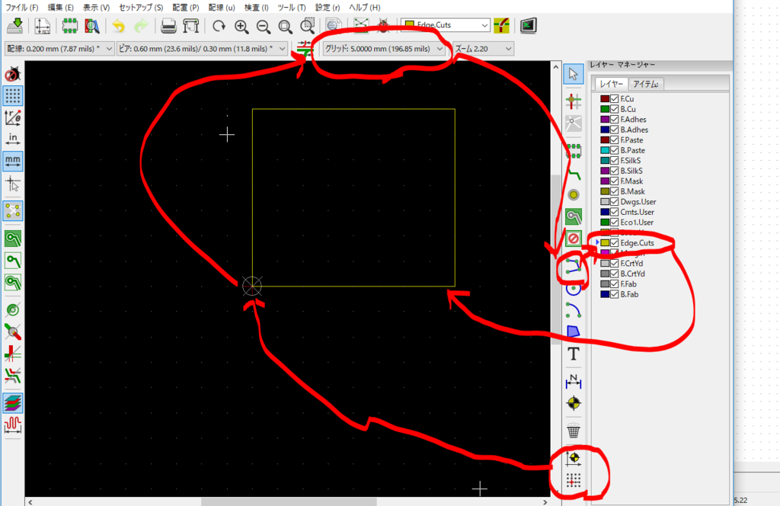Click the plot icon next to print

[x=191, y=25]
